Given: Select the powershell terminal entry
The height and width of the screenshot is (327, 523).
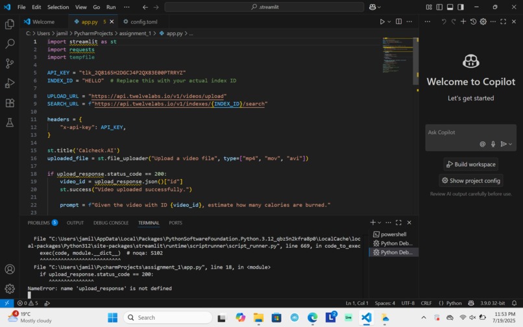Looking at the screenshot, I should pos(393,234).
